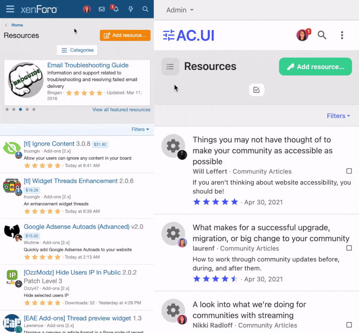Screen dimensions: 359x333
Task: Expand Filters dropdown in AC.UI panel
Action: (338, 116)
